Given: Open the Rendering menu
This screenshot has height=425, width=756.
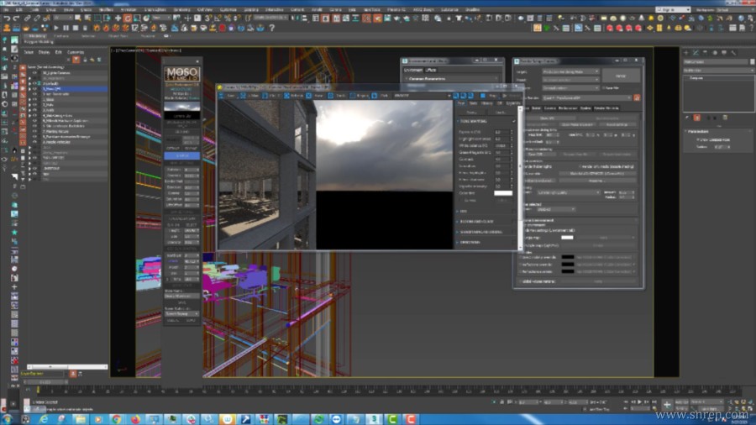Looking at the screenshot, I should click(181, 9).
